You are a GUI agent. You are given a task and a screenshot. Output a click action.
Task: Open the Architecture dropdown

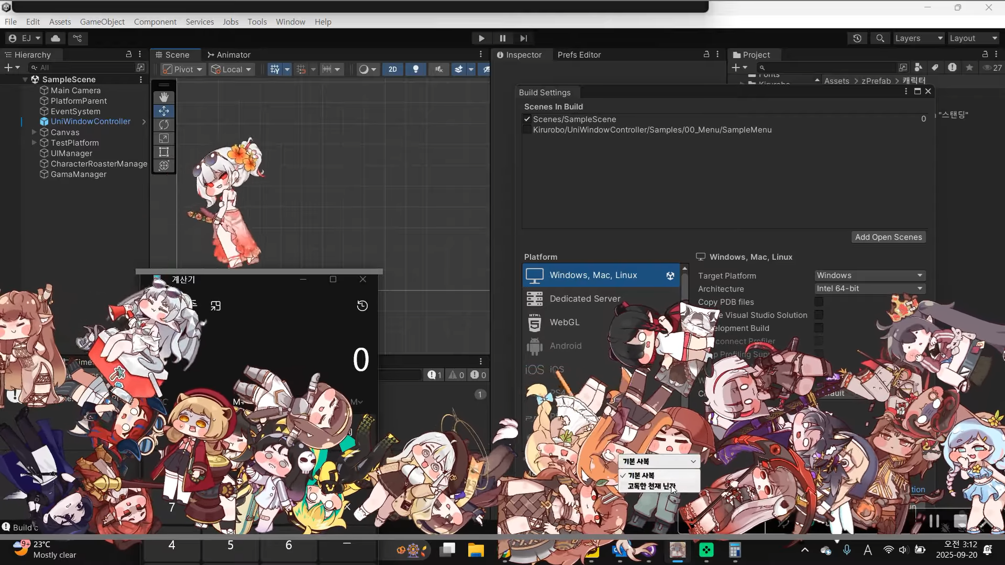(870, 289)
